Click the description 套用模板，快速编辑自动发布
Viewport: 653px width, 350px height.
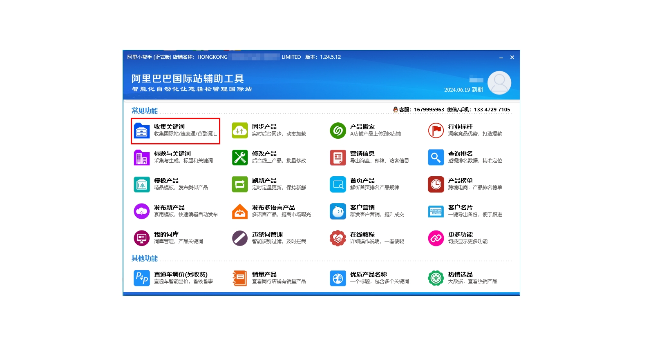point(186,215)
